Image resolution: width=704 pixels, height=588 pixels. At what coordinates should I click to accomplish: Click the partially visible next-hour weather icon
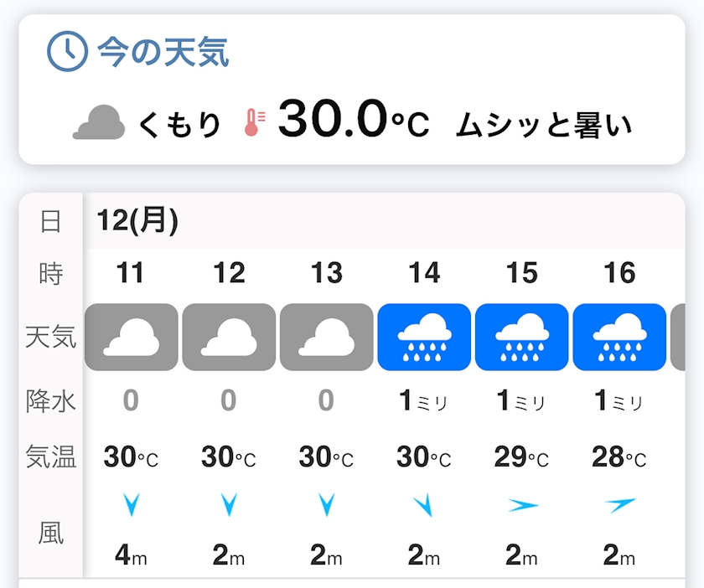678,337
